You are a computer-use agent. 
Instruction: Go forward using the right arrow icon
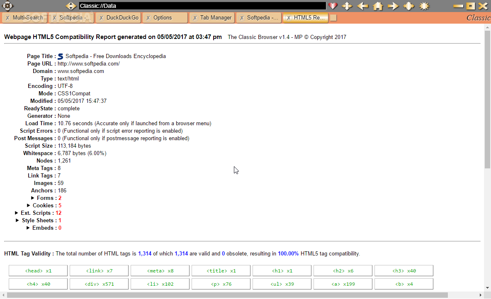tap(393, 6)
